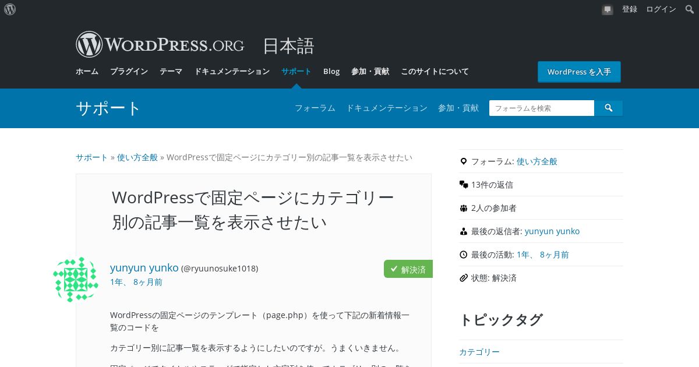The image size is (699, 367).
Task: Open the プラグイン menu item
Action: tap(129, 72)
